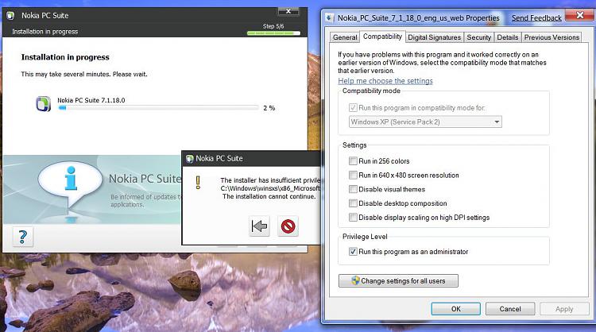596x332 pixels.
Task: Click shield icon on Change settings button
Action: tap(355, 280)
